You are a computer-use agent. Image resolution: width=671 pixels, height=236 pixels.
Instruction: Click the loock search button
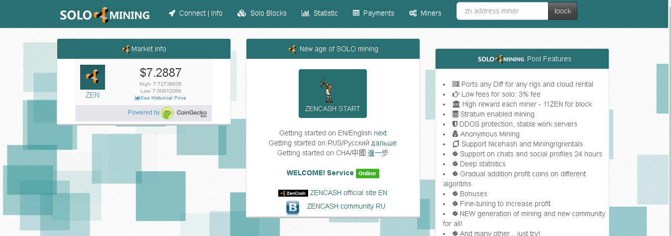point(562,11)
